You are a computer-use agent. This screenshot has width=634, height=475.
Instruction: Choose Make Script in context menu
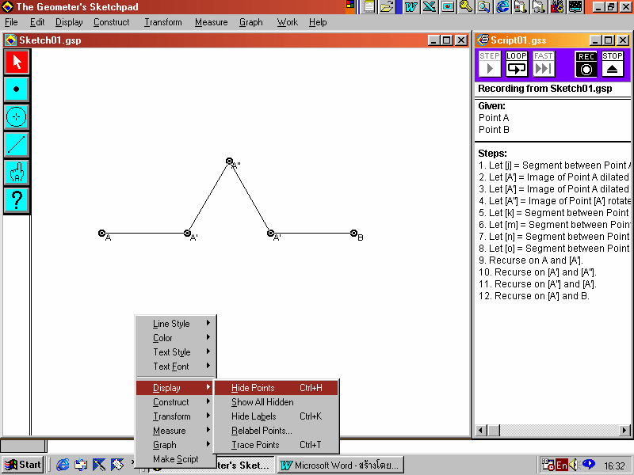click(x=176, y=459)
